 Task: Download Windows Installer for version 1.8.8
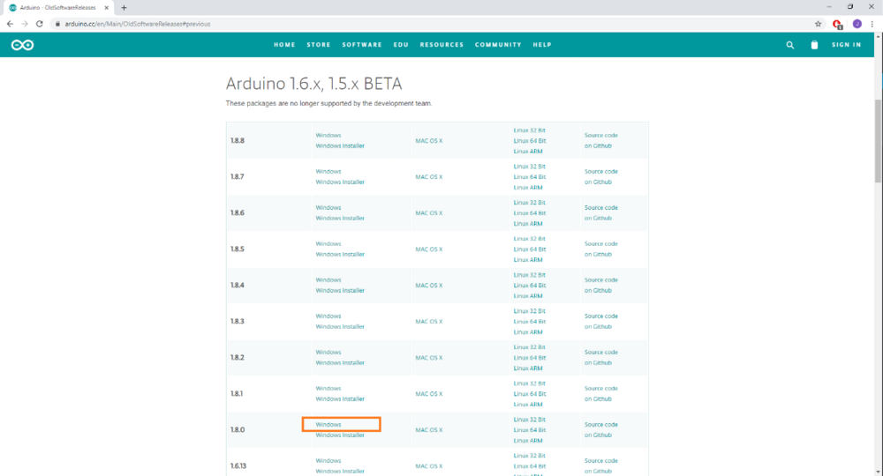(x=340, y=146)
